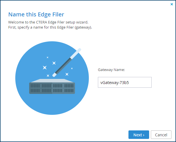This screenshot has height=142, width=176.
Task: Click the chevron arrow on the Next button
Action: 143,135
